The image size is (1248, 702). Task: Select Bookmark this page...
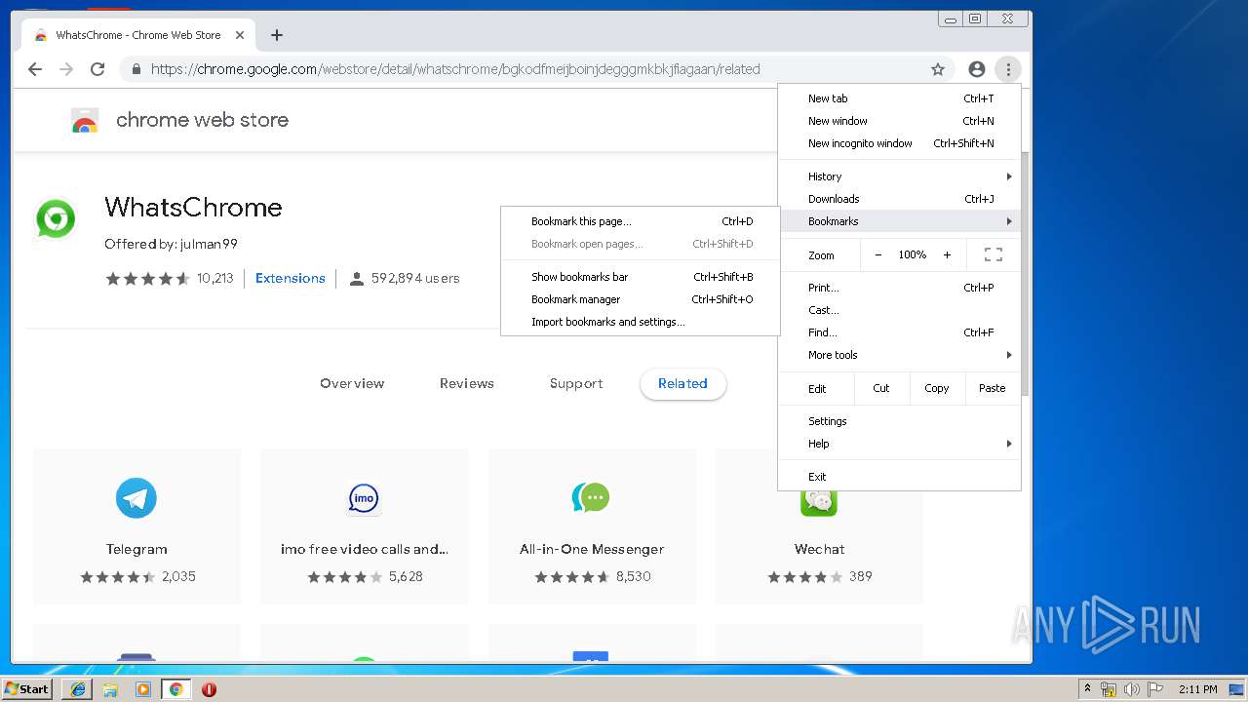[641, 221]
